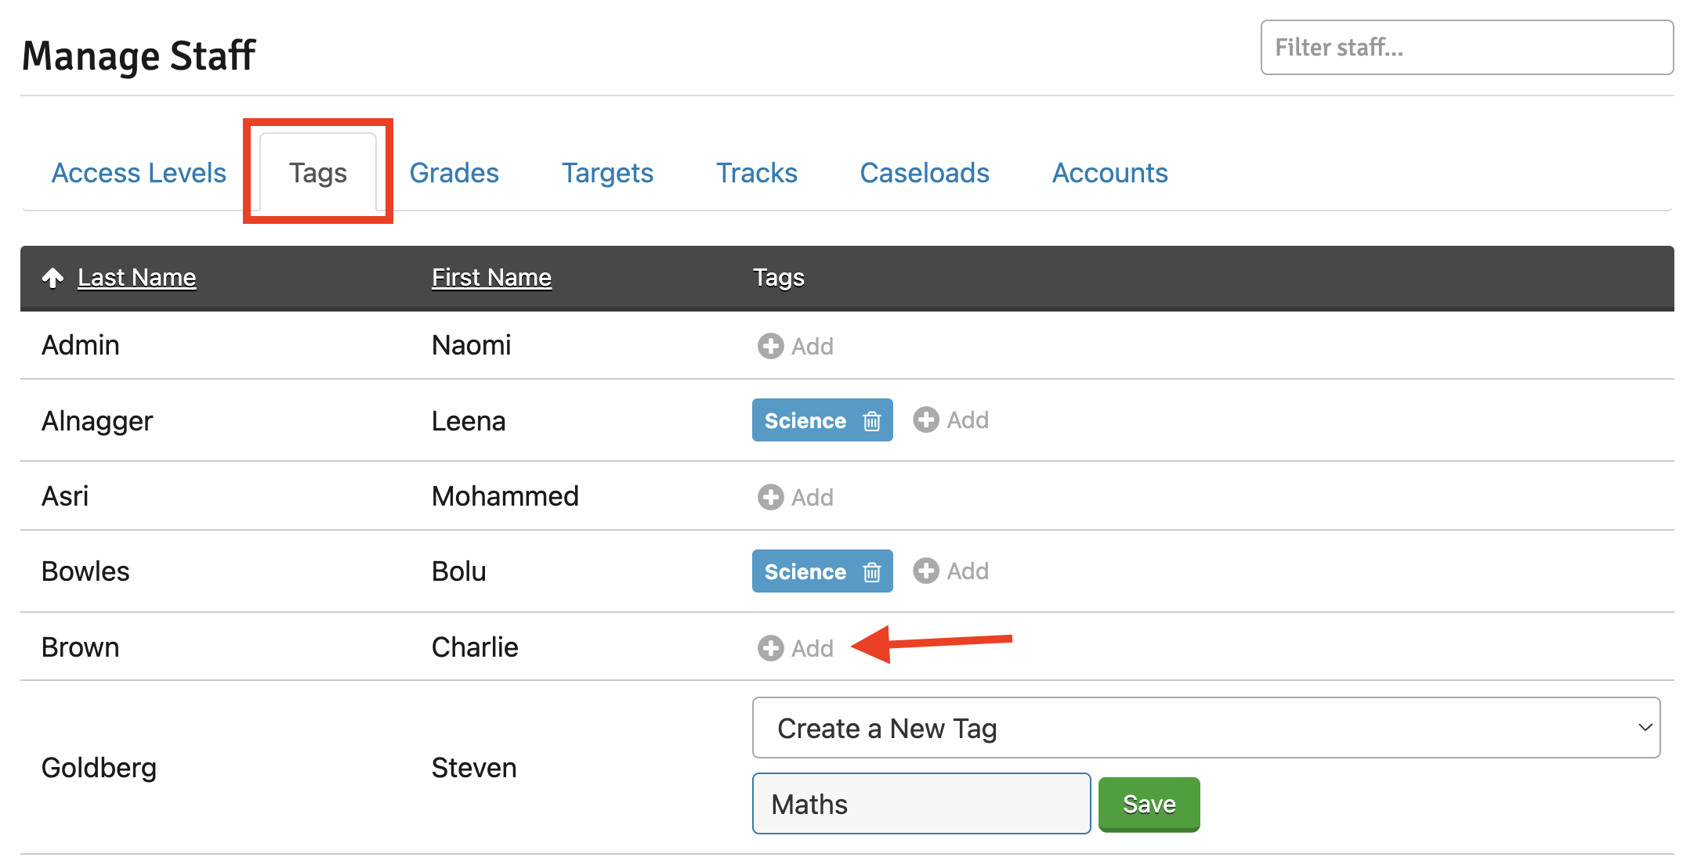This screenshot has width=1683, height=861.
Task: Click the Maths tag name text field
Action: click(921, 804)
